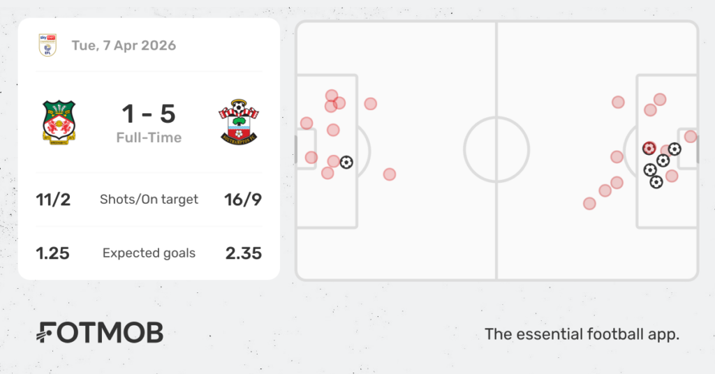Select the shot marker outside the left penalty area
Image resolution: width=715 pixels, height=374 pixels.
(x=390, y=174)
